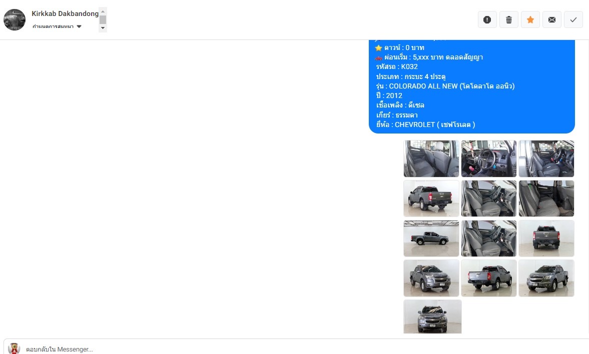Delete the conversation with the trash icon
The width and height of the screenshot is (589, 354).
point(509,19)
